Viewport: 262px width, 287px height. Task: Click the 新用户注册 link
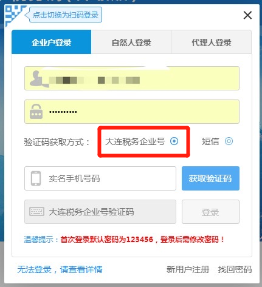[x=188, y=269]
